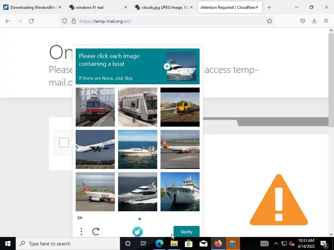The width and height of the screenshot is (334, 250).
Task: Click the Verify button
Action: [186, 231]
